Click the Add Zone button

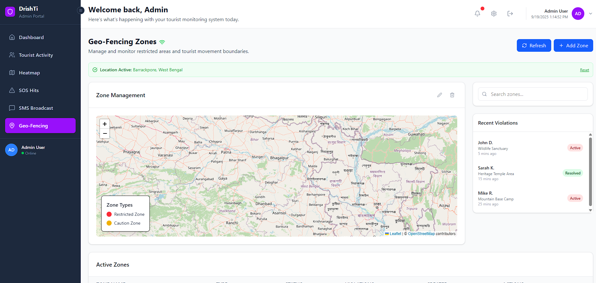tap(573, 45)
